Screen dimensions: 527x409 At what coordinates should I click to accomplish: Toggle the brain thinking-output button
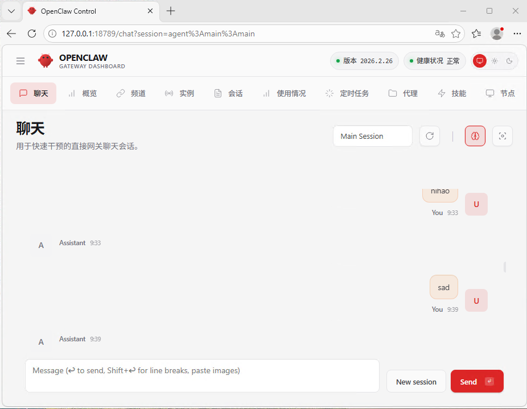coord(475,136)
